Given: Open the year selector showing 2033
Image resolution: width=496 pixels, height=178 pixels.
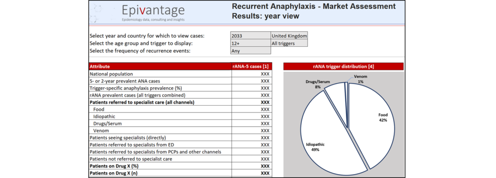Looking at the screenshot, I should click(x=251, y=36).
